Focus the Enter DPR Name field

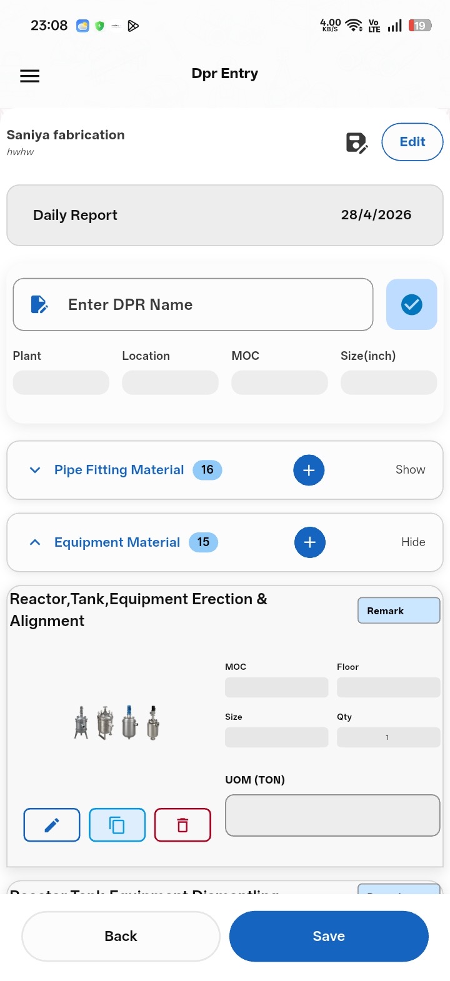pos(193,304)
